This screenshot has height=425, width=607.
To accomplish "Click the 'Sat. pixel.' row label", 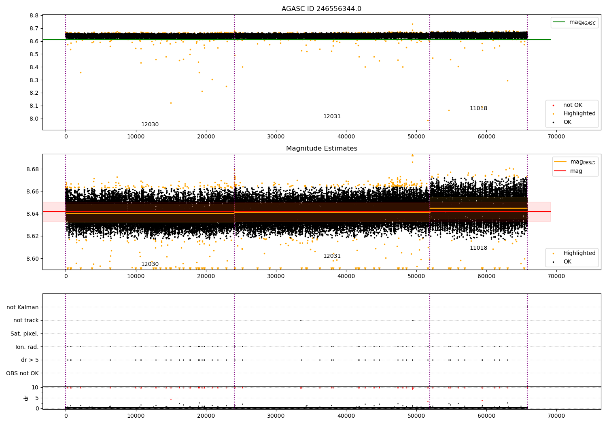I will tap(25, 334).
